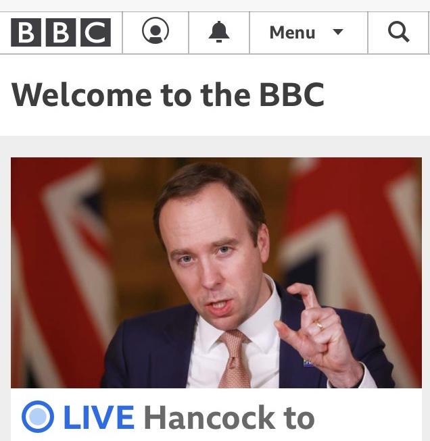Open the Menu navigation label
The image size is (430, 441).
[x=292, y=32]
